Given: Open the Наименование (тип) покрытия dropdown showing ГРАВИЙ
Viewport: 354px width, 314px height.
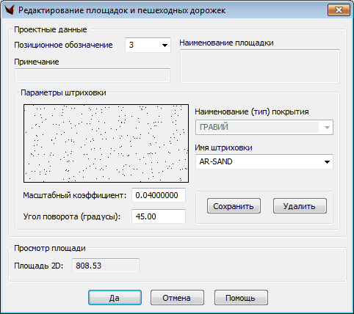Looking at the screenshot, I should point(264,128).
